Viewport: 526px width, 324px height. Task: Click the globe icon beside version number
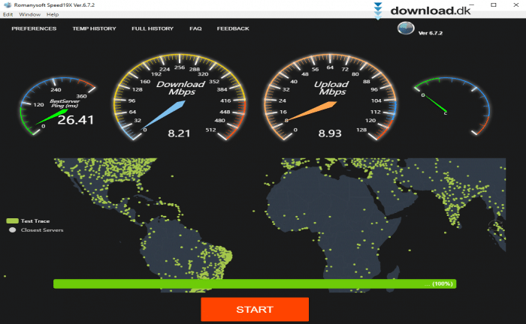point(405,28)
